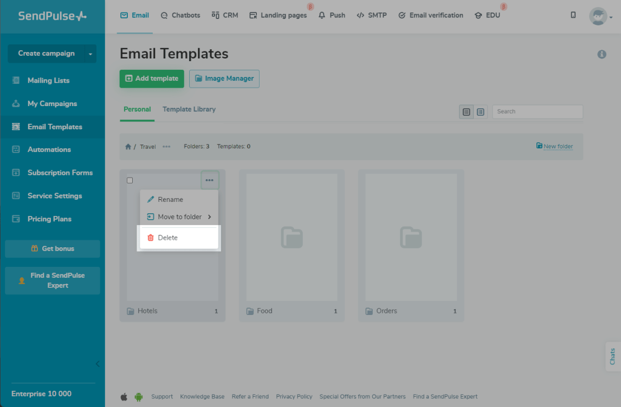The height and width of the screenshot is (407, 621).
Task: Open the Apple app store icon
Action: tap(124, 397)
